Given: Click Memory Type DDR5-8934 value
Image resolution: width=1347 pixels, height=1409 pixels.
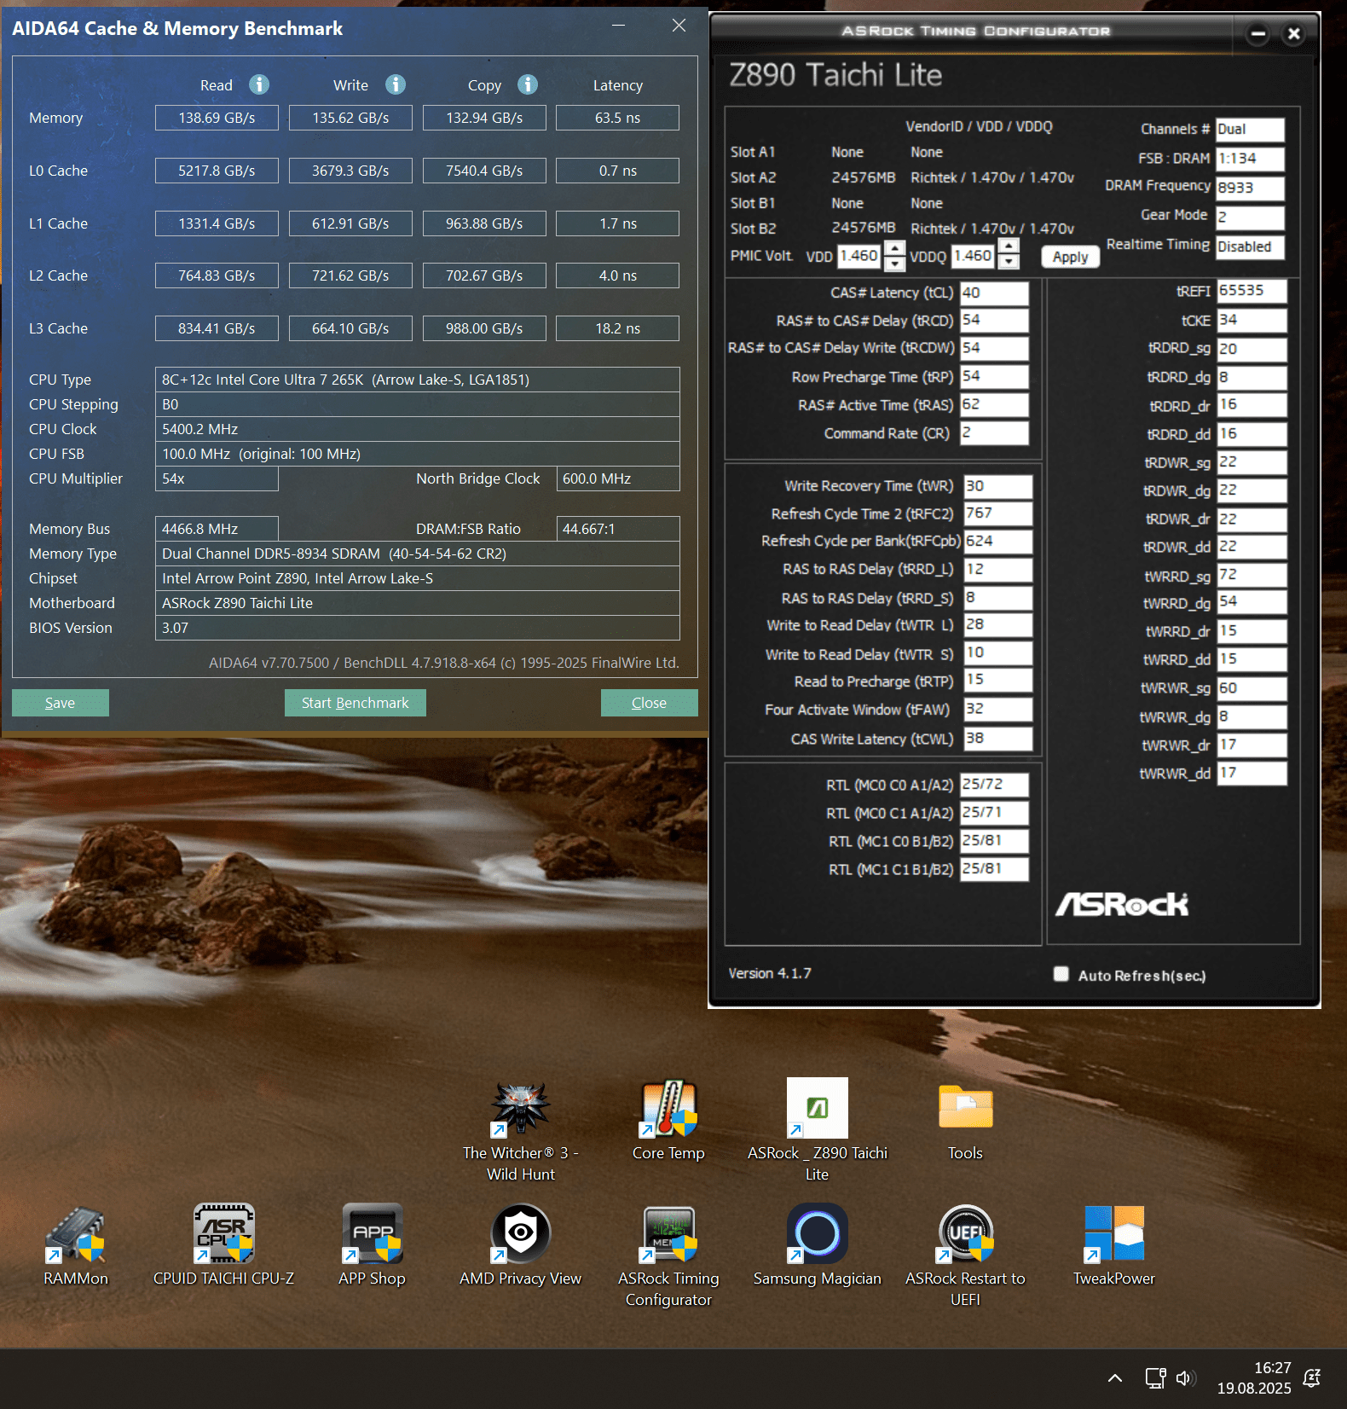Looking at the screenshot, I should tap(418, 554).
